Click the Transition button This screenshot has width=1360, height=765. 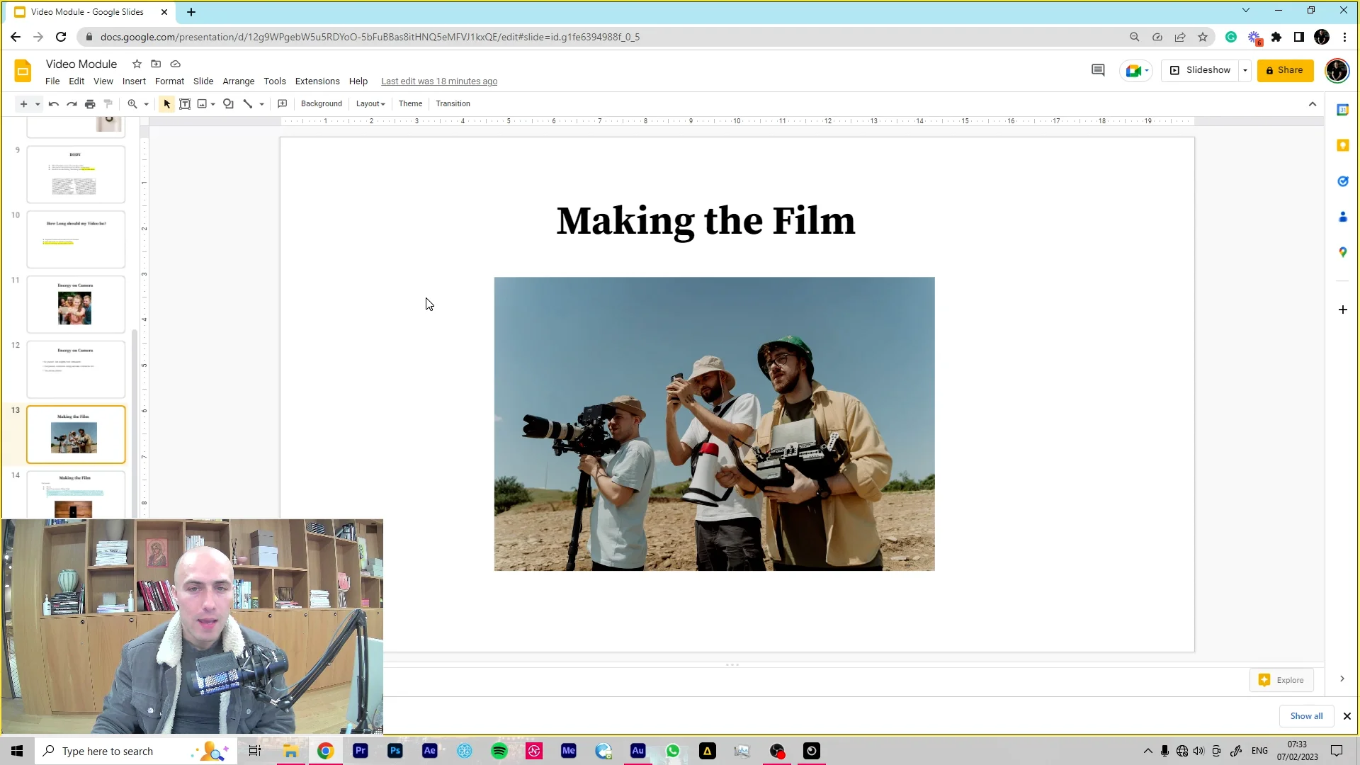[x=453, y=104]
